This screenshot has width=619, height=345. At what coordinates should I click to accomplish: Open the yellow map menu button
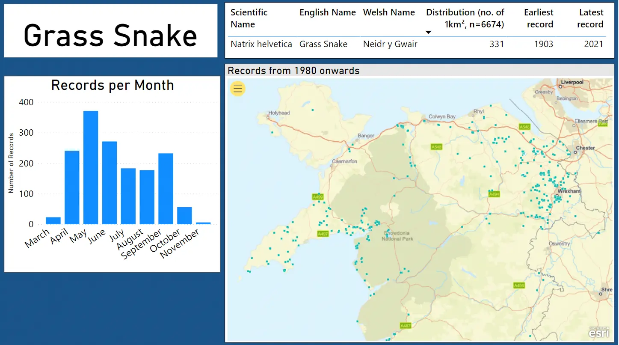pyautogui.click(x=238, y=89)
